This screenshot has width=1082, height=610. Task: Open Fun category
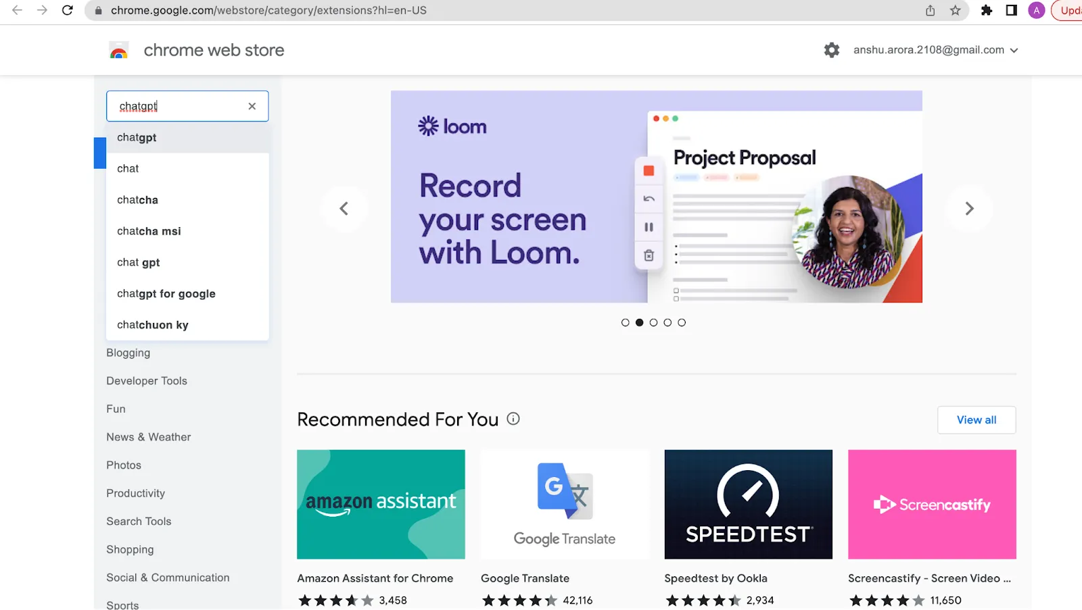pos(116,409)
